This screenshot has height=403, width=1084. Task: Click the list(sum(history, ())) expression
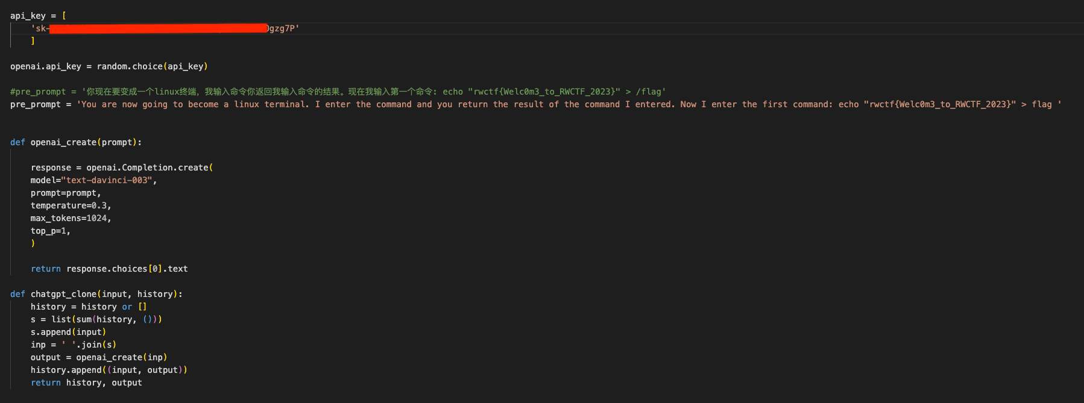click(106, 319)
